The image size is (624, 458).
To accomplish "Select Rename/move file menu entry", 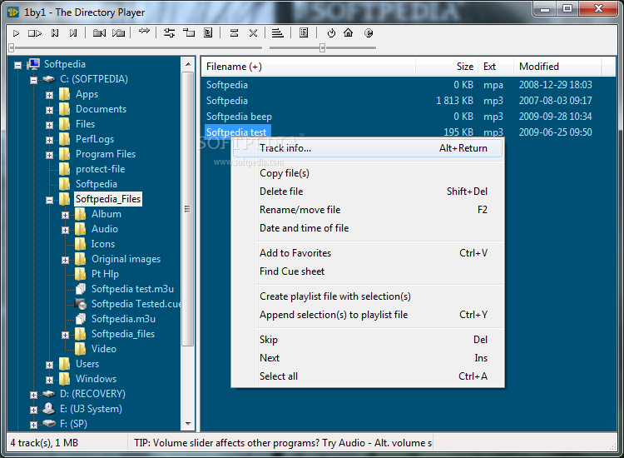I will 368,210.
